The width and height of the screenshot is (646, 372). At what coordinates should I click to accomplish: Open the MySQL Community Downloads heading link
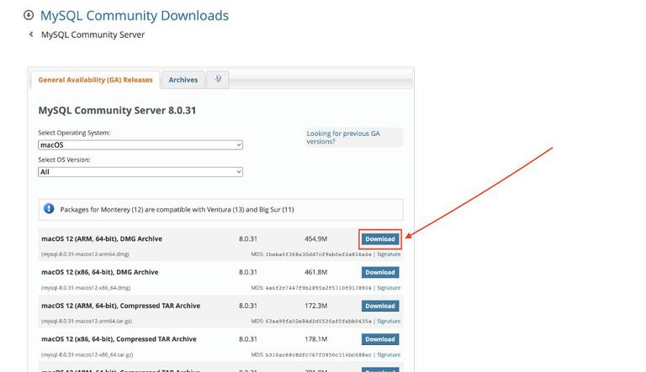(x=135, y=16)
